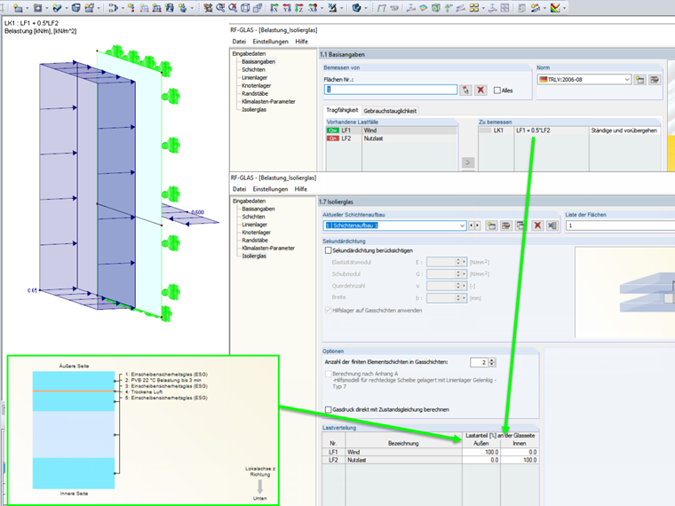This screenshot has height=506, width=675.
Task: Click LF2 Nutzlast Innen cell showing 100.0
Action: click(x=520, y=460)
